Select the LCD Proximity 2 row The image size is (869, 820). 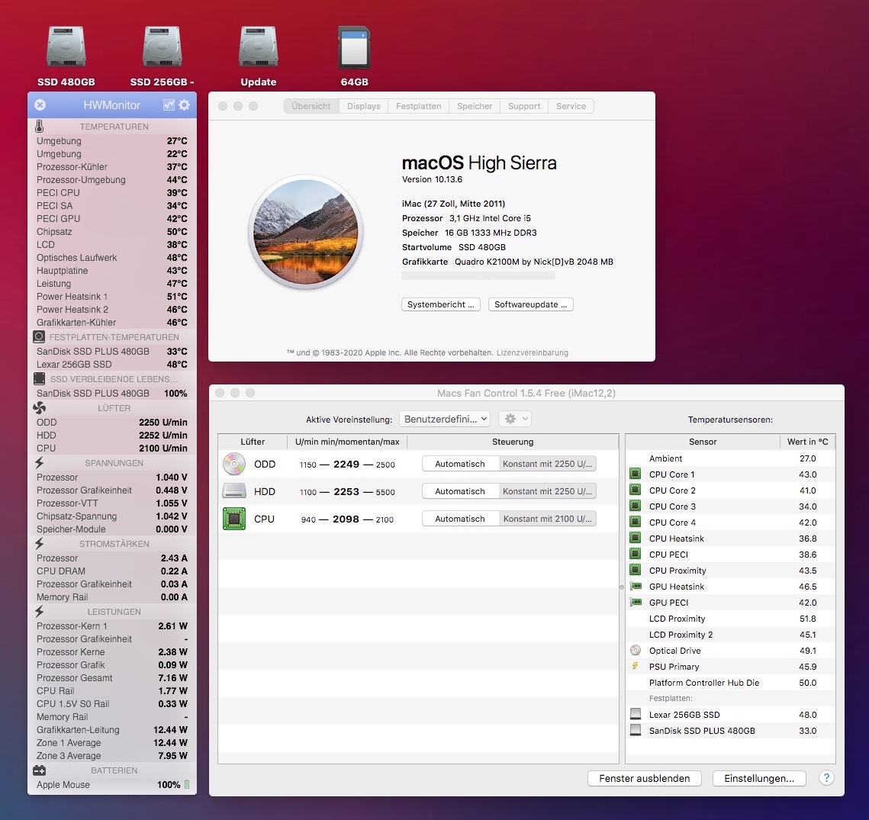(730, 635)
